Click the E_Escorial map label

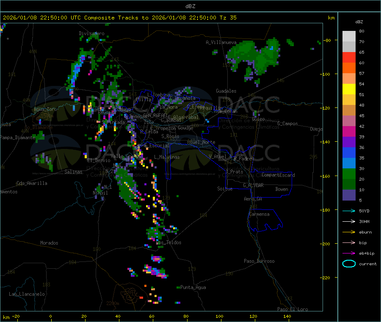157,146
